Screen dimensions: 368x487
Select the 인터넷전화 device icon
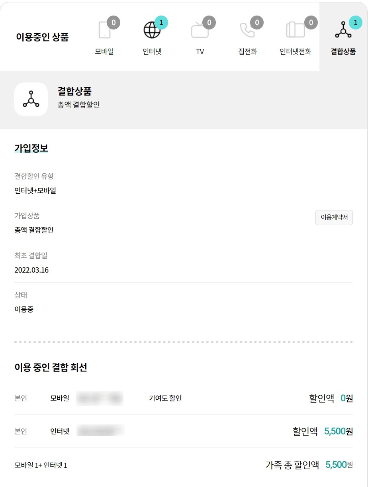coord(296,30)
